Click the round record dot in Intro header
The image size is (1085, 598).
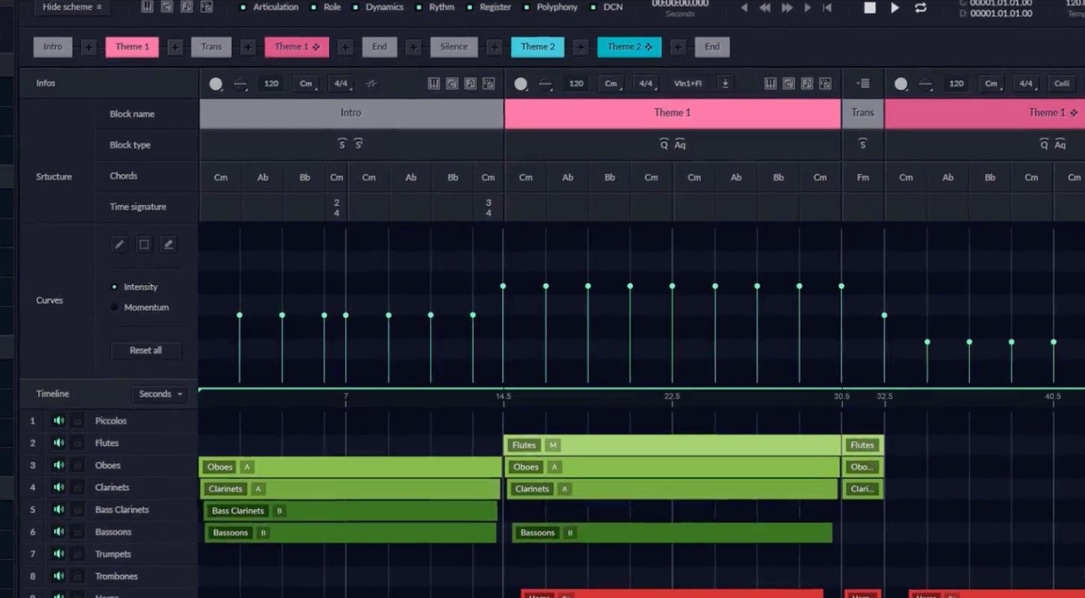(216, 84)
